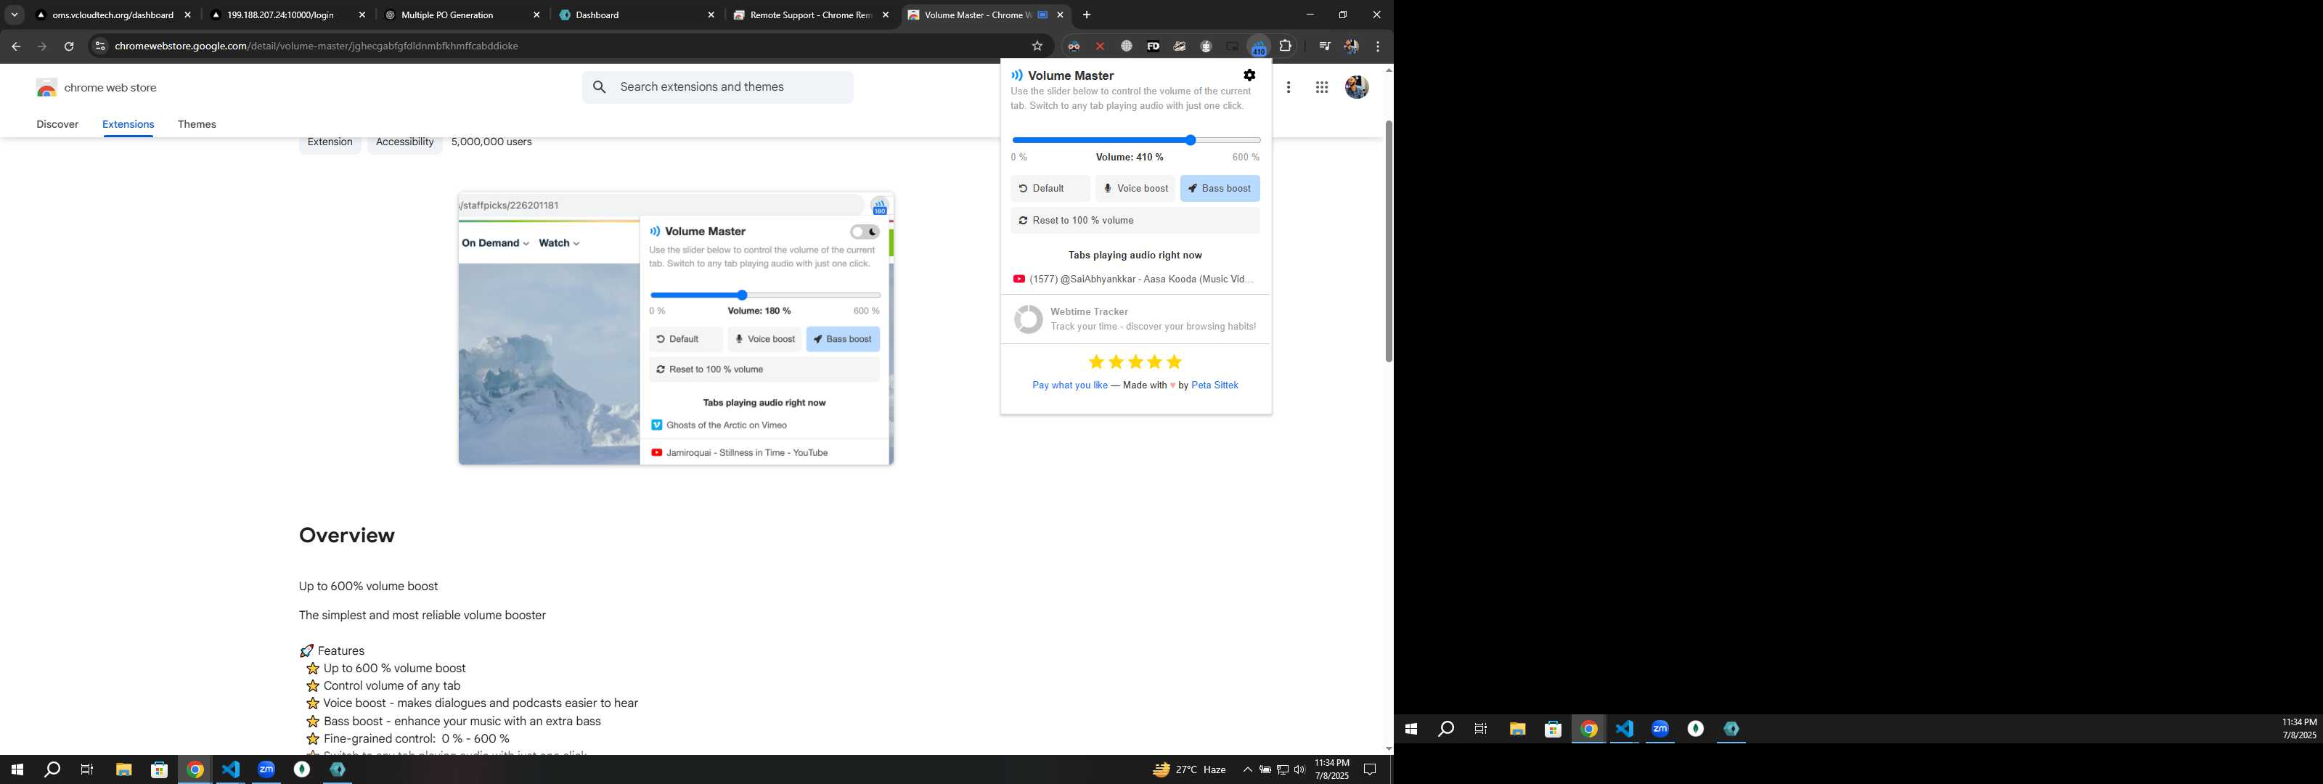Click the Volume Master volume slider handle
This screenshot has height=784, width=2323.
(x=1191, y=140)
